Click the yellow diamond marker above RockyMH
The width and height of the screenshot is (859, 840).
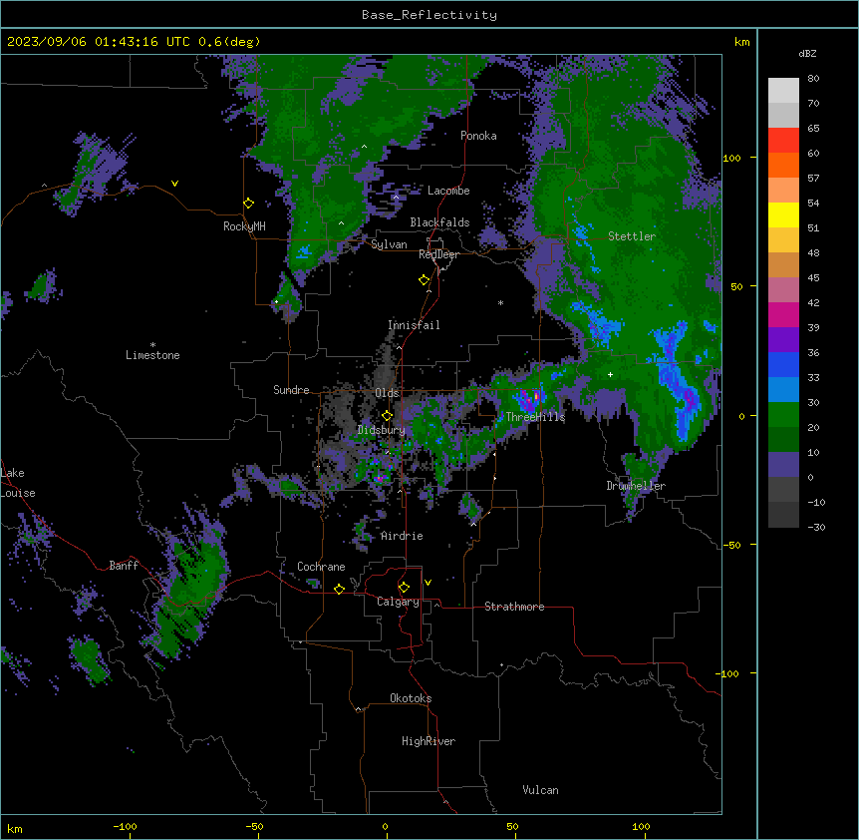(249, 203)
